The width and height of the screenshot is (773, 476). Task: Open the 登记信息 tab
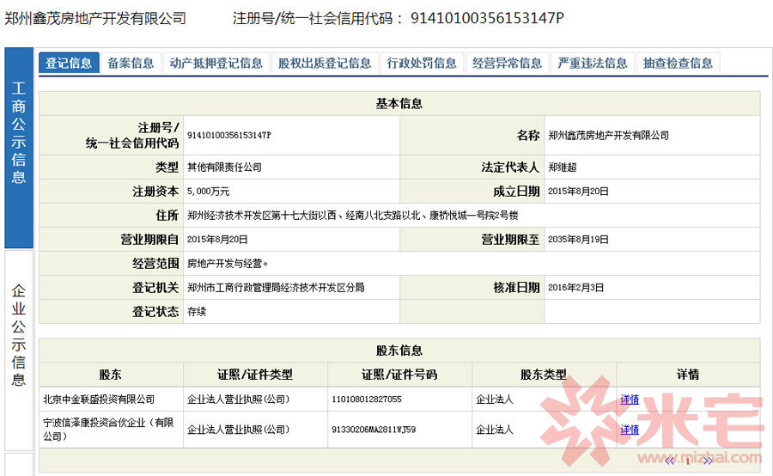coord(69,63)
